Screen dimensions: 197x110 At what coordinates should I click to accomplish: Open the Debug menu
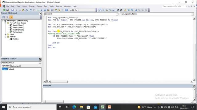pos(39,6)
